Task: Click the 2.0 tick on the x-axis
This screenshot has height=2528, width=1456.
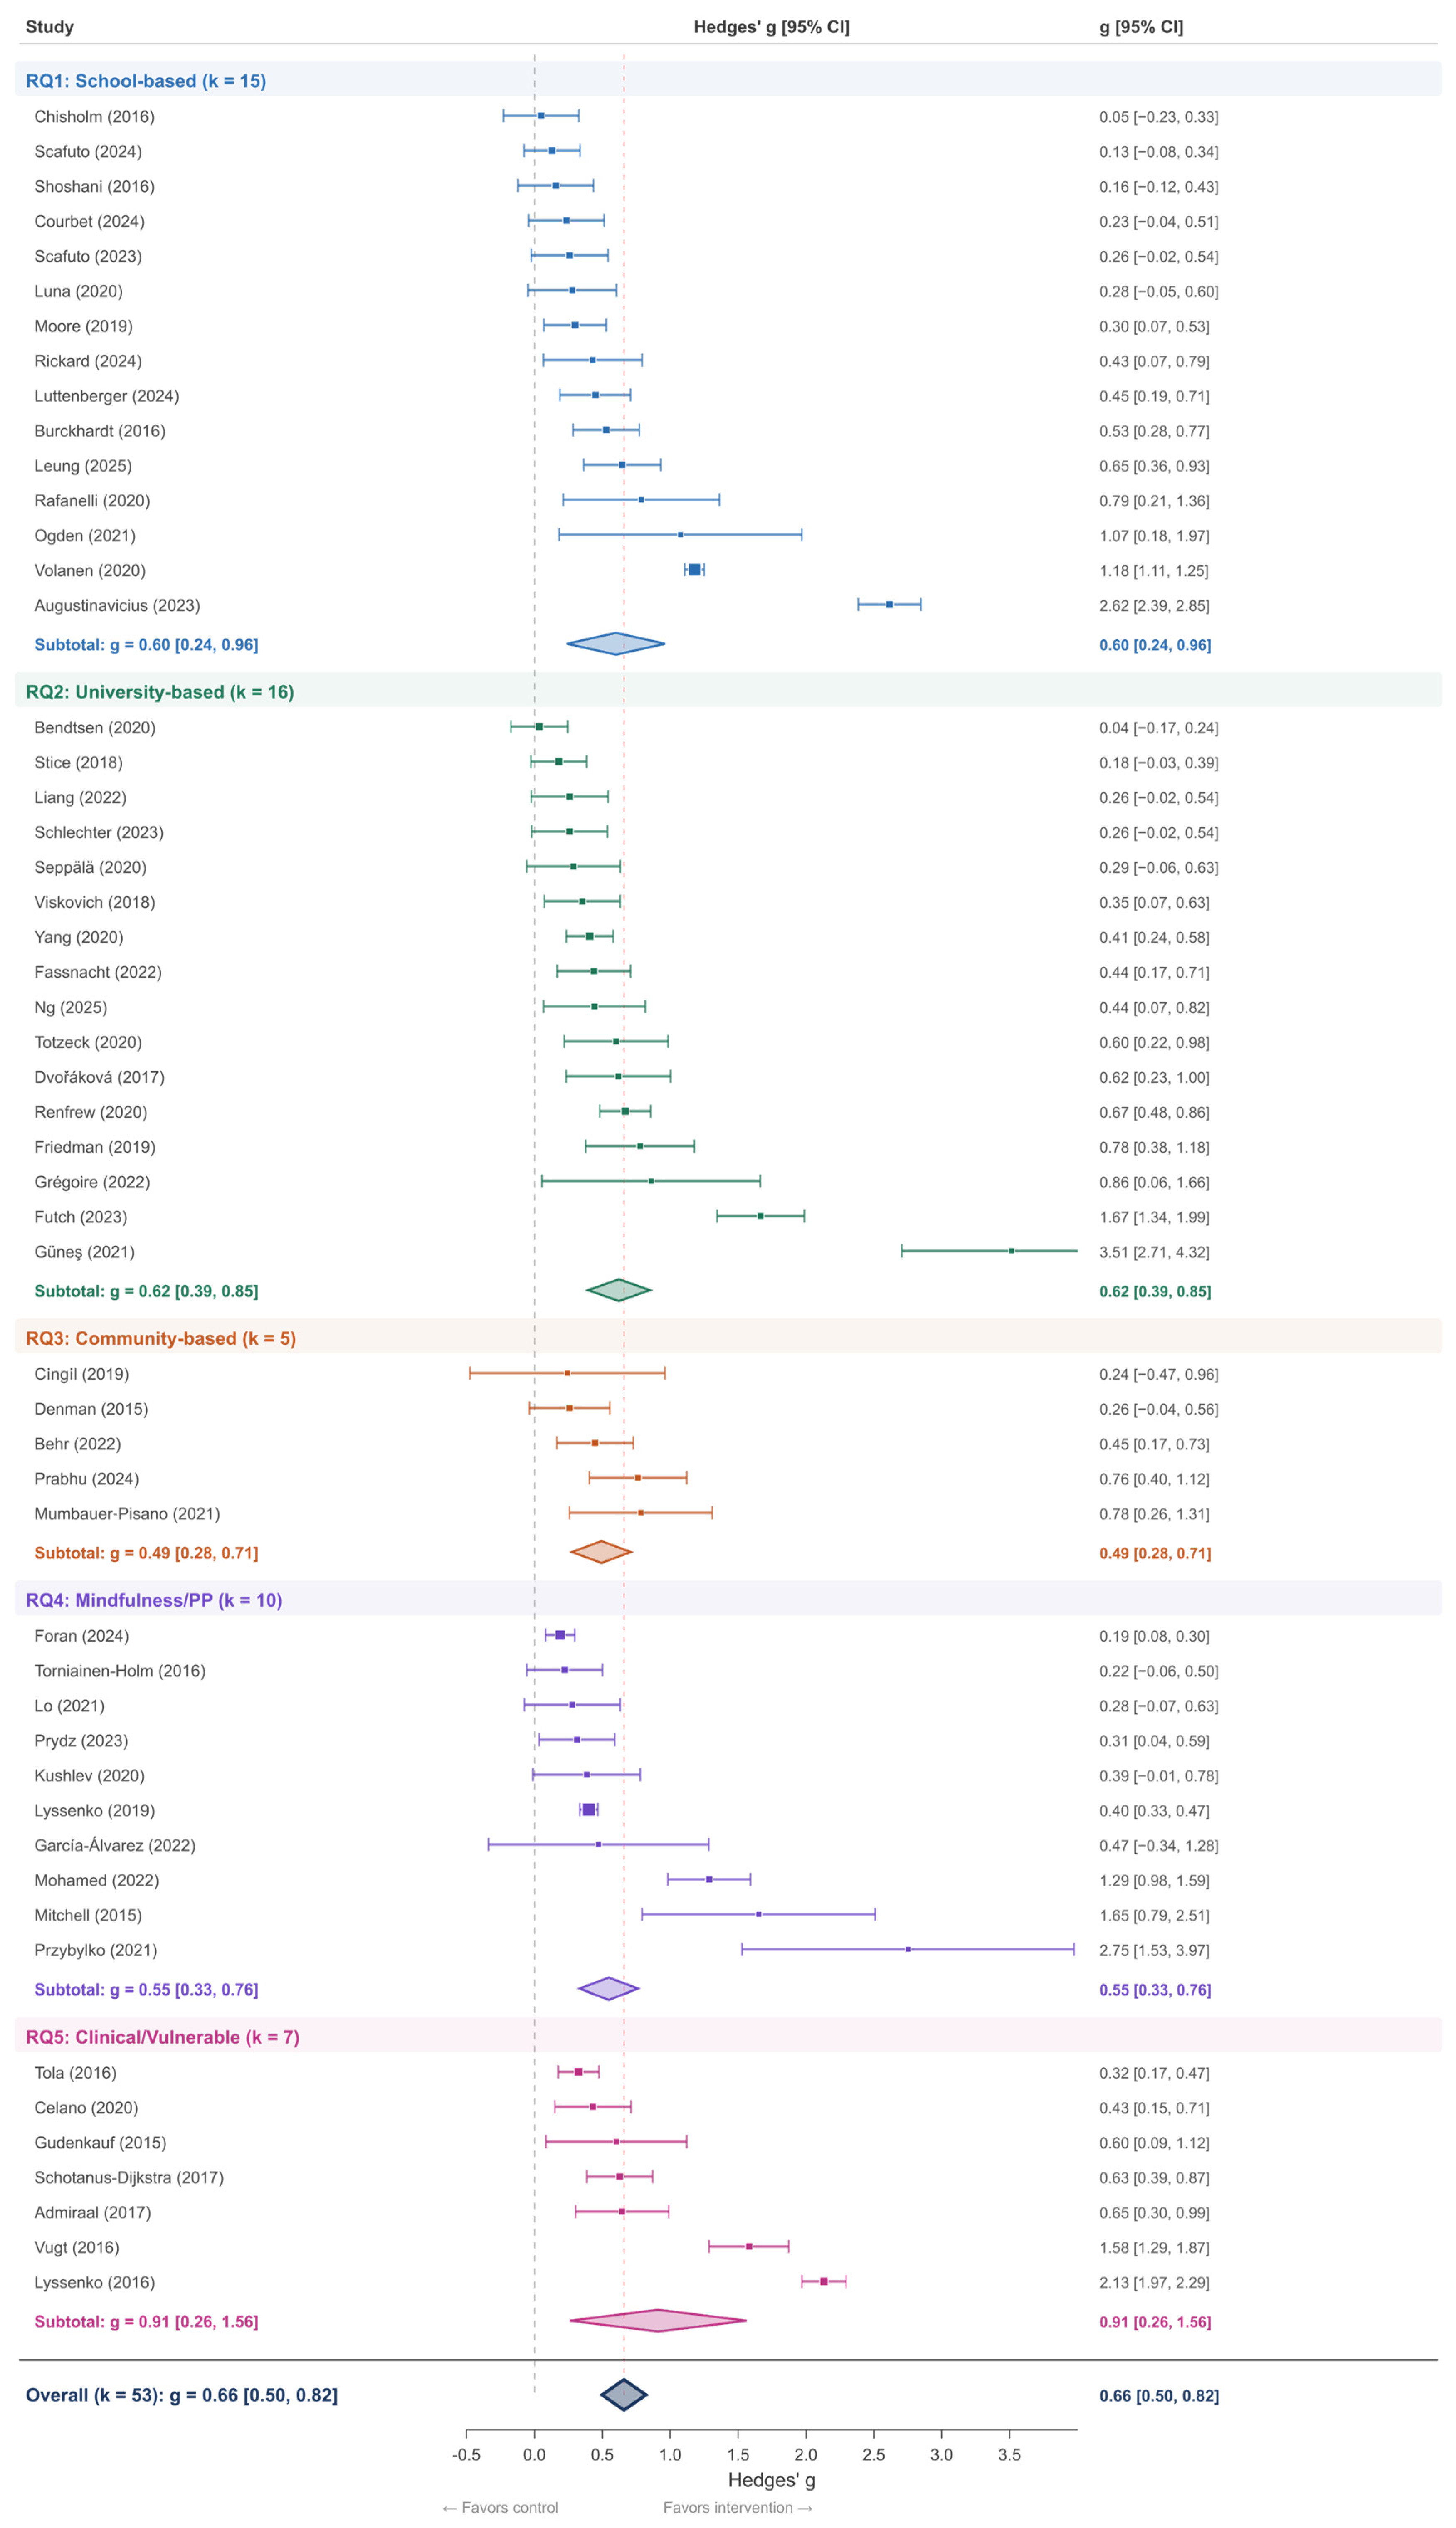Action: coord(806,2454)
